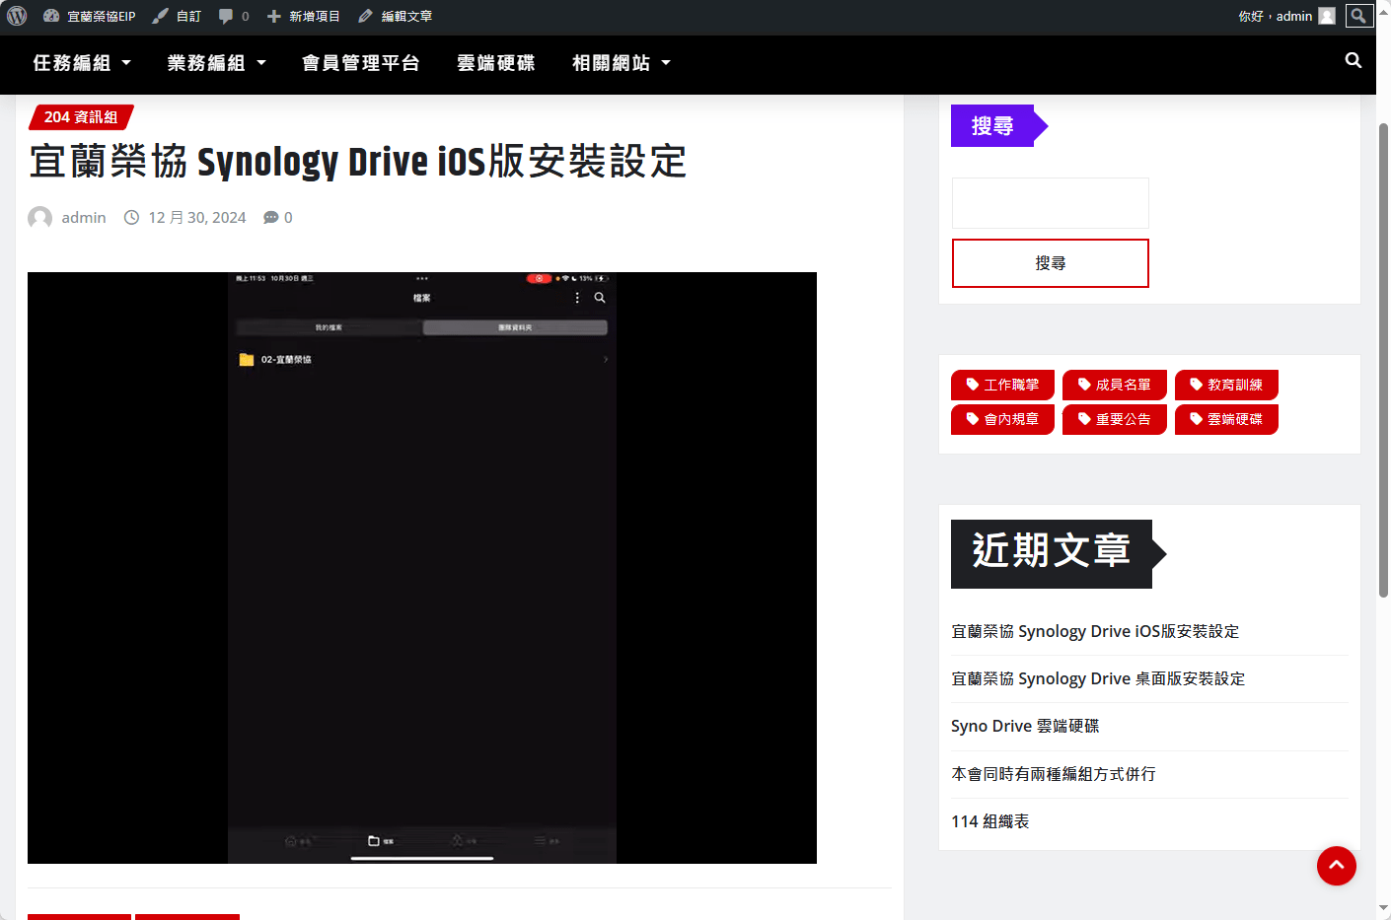Click the search magnifier in admin bar
Viewport: 1391px width, 920px height.
[1358, 16]
